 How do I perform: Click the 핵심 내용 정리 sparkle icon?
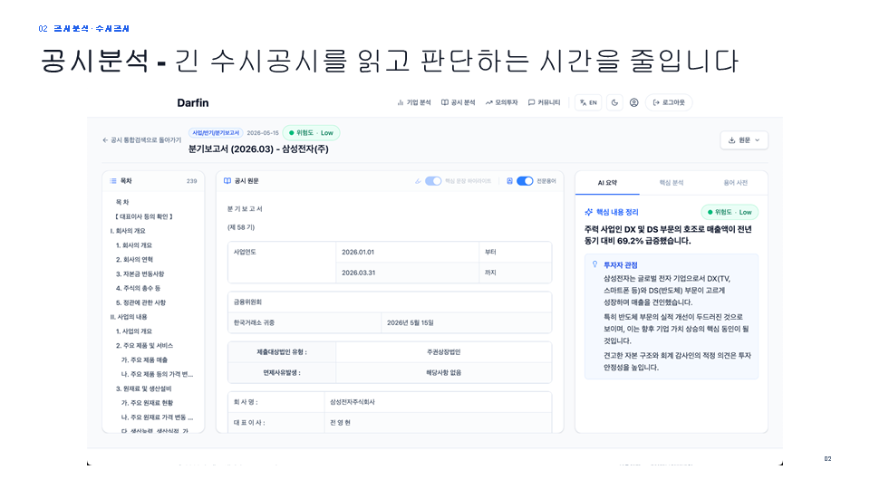coord(589,212)
